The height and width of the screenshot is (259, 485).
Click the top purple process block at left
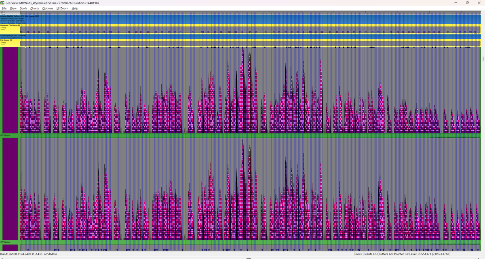point(10,90)
